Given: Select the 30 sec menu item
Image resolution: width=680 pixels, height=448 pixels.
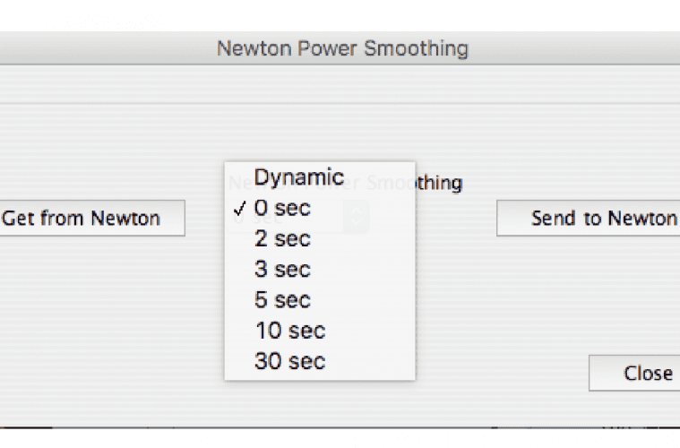Looking at the screenshot, I should click(289, 361).
